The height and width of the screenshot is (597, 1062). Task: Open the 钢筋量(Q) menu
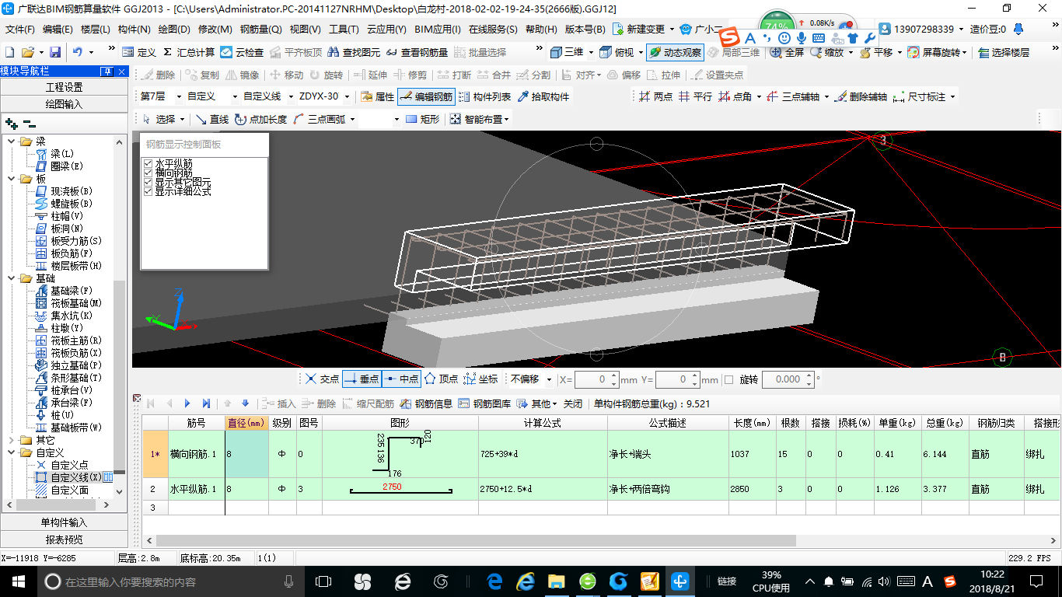[260, 30]
